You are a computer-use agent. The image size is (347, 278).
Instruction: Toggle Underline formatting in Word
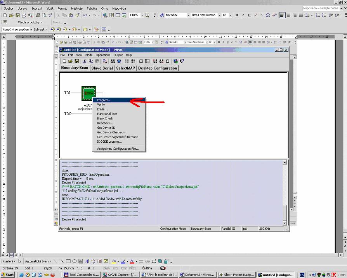(x=249, y=15)
